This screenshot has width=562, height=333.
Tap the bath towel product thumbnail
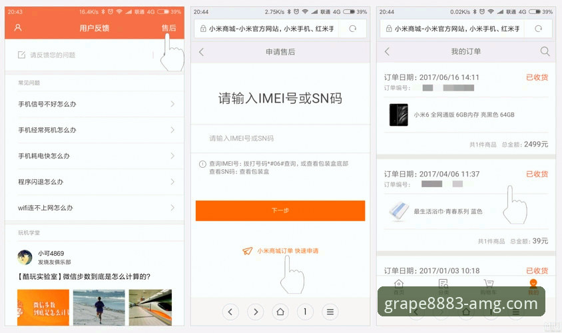399,212
